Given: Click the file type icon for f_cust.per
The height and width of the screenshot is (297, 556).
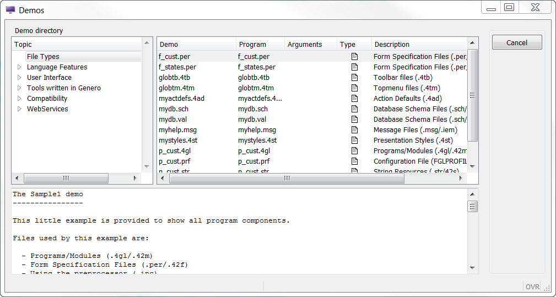Looking at the screenshot, I should coord(354,56).
